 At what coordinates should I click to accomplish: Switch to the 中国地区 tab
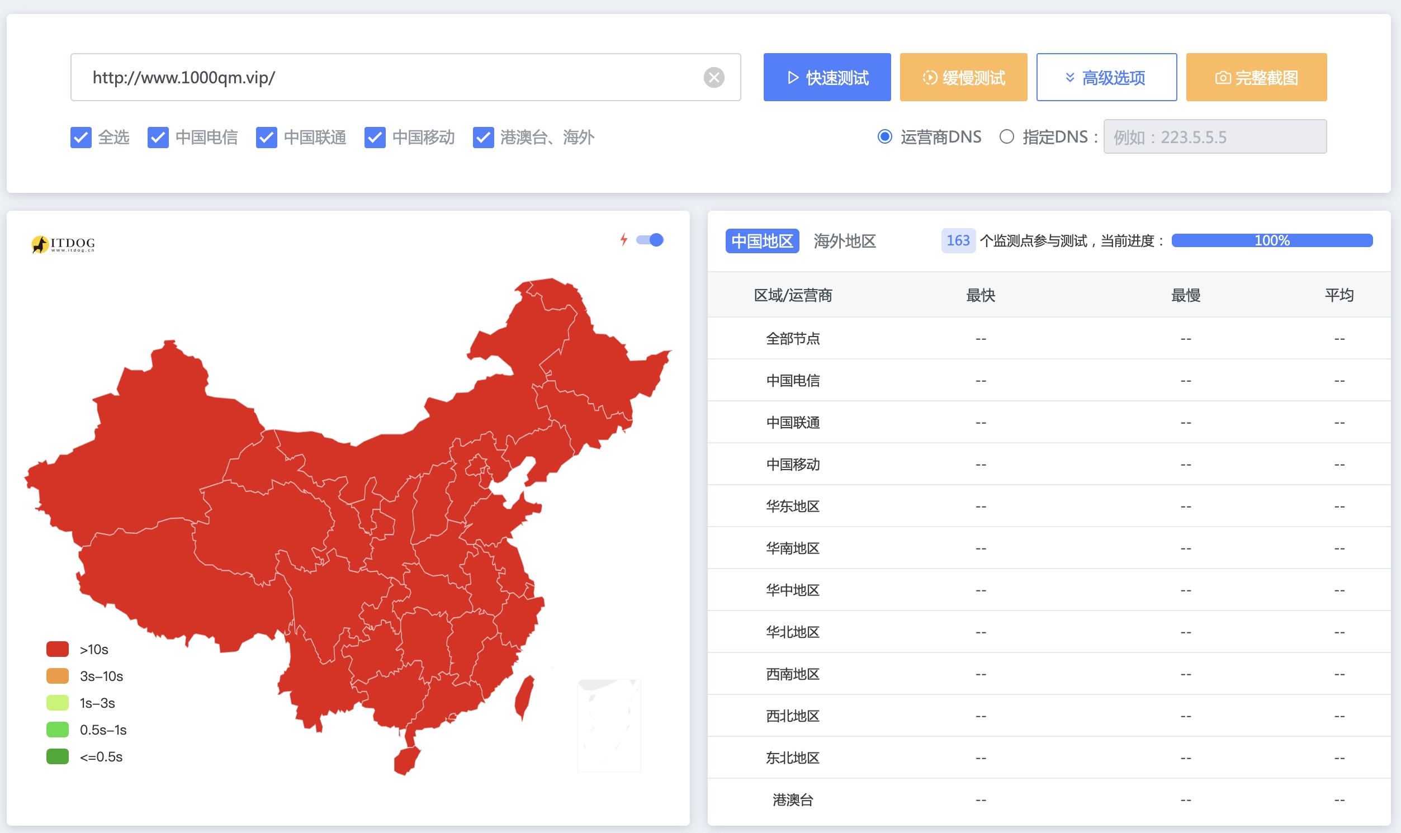[761, 241]
